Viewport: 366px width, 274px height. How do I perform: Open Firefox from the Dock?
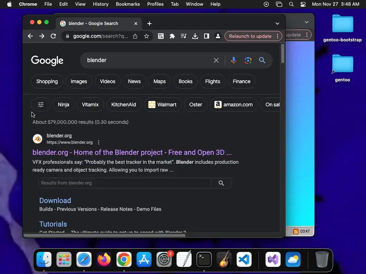pos(104,259)
